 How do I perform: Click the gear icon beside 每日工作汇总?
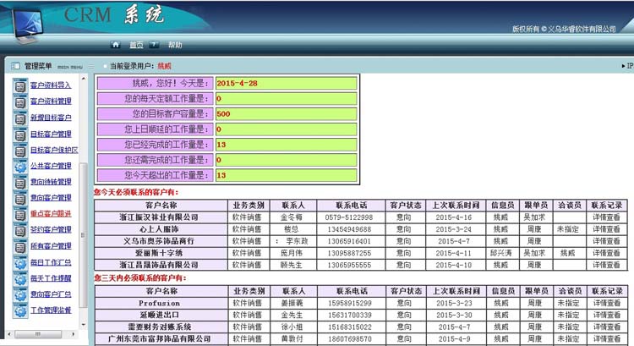tap(20, 263)
